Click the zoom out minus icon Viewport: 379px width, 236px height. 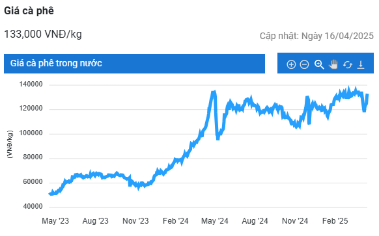click(x=304, y=64)
